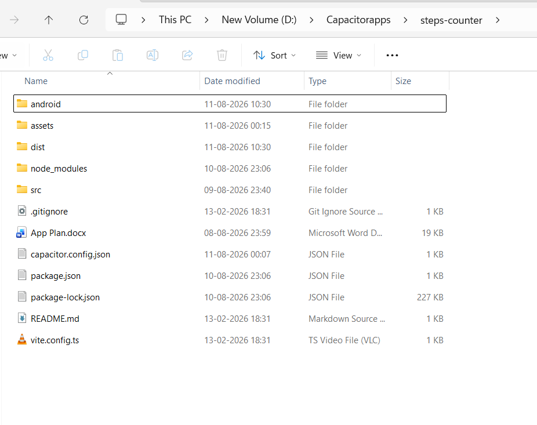Click date 11-08-2026 00:15 of assets
The width and height of the screenshot is (537, 425).
pyautogui.click(x=237, y=126)
